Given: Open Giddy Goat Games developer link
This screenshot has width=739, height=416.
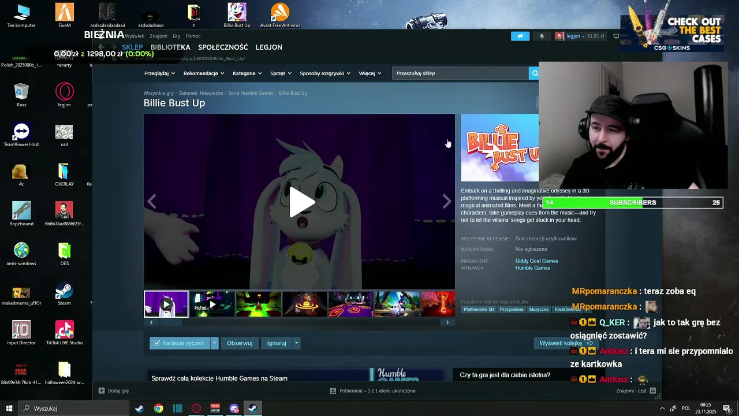Looking at the screenshot, I should tap(537, 261).
